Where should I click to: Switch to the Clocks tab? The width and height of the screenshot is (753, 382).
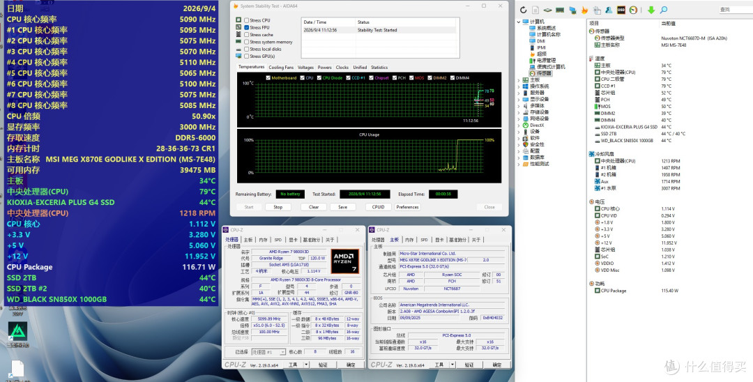[342, 67]
